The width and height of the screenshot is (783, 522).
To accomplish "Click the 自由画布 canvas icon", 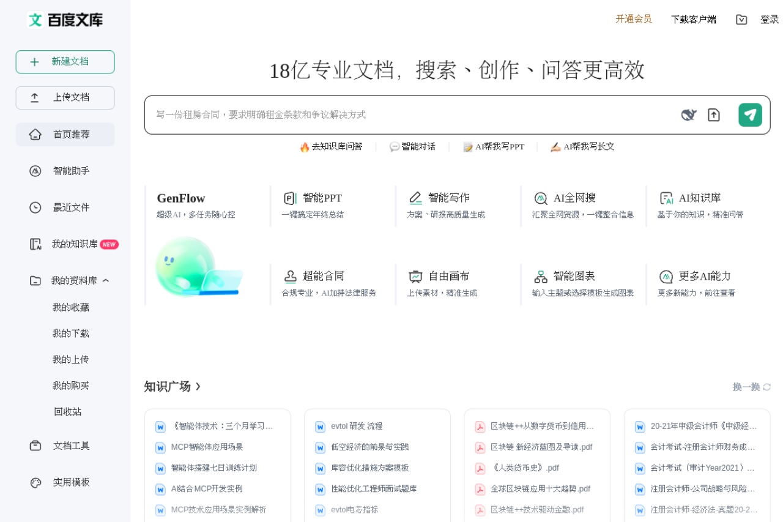I will pyautogui.click(x=415, y=277).
